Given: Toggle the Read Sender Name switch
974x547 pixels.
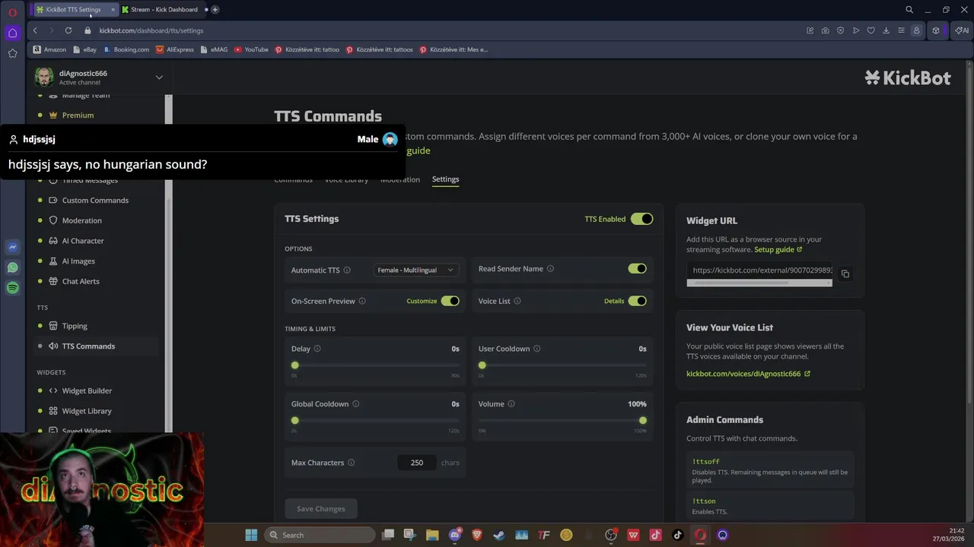Looking at the screenshot, I should coord(637,268).
